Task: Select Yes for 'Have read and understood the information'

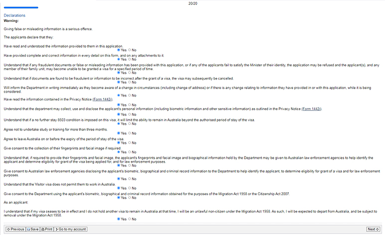Action: click(119, 50)
